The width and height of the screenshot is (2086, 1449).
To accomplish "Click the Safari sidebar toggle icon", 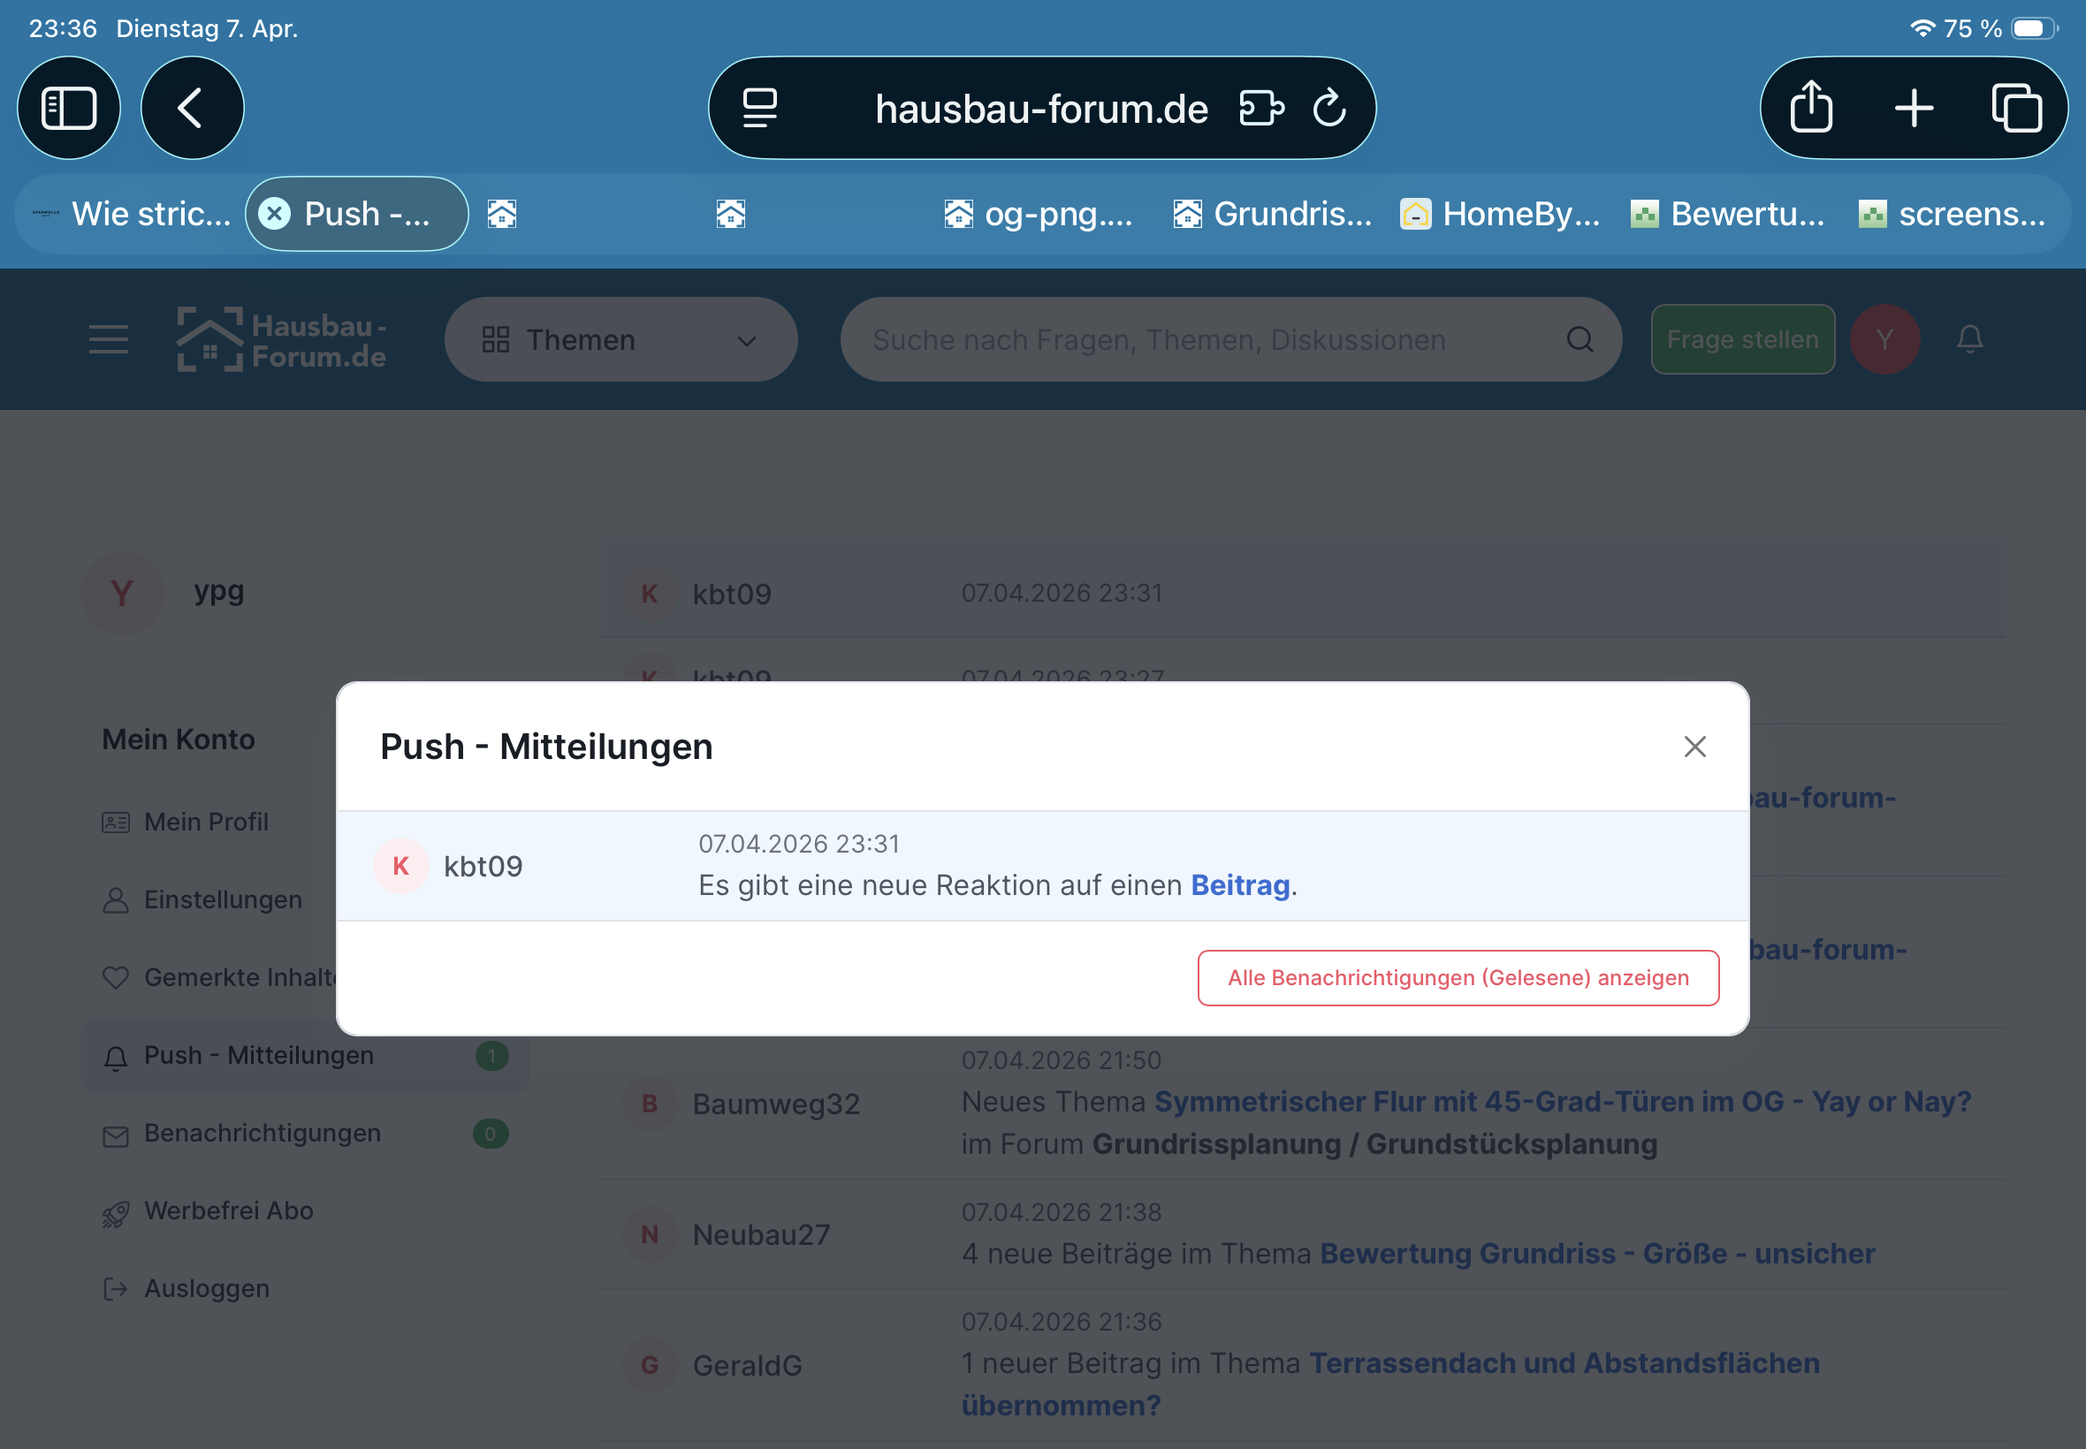I will point(69,108).
